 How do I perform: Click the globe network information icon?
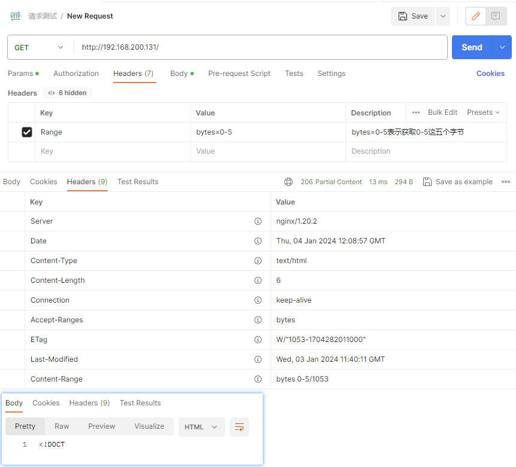coord(289,182)
